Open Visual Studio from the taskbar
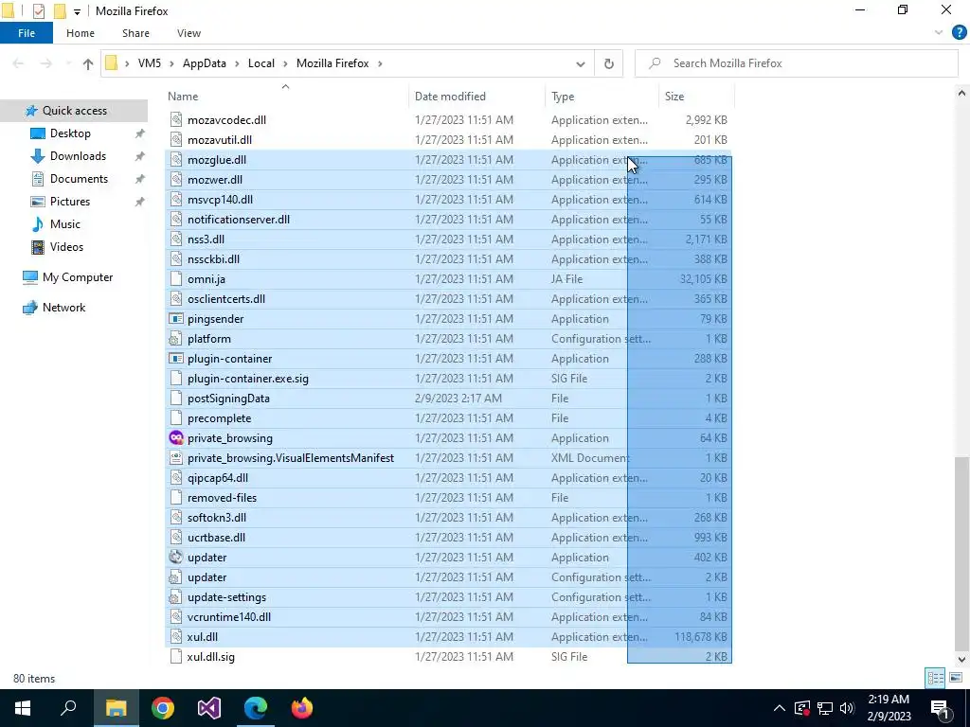The width and height of the screenshot is (970, 727). click(x=209, y=708)
